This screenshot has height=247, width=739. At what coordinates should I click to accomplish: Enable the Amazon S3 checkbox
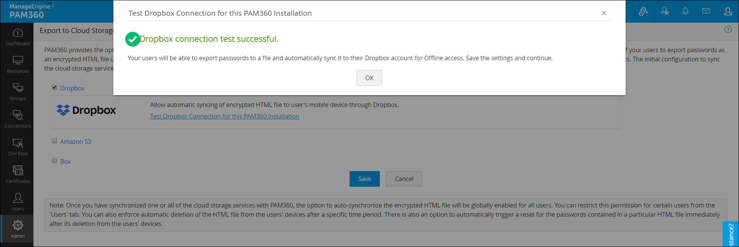[55, 141]
